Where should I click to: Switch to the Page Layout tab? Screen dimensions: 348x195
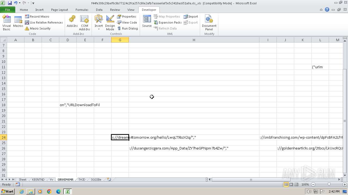pos(60,10)
